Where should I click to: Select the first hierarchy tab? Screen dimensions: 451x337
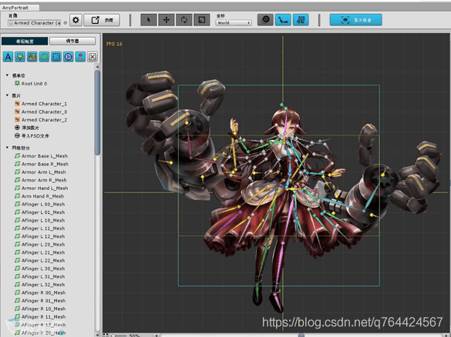(25, 41)
